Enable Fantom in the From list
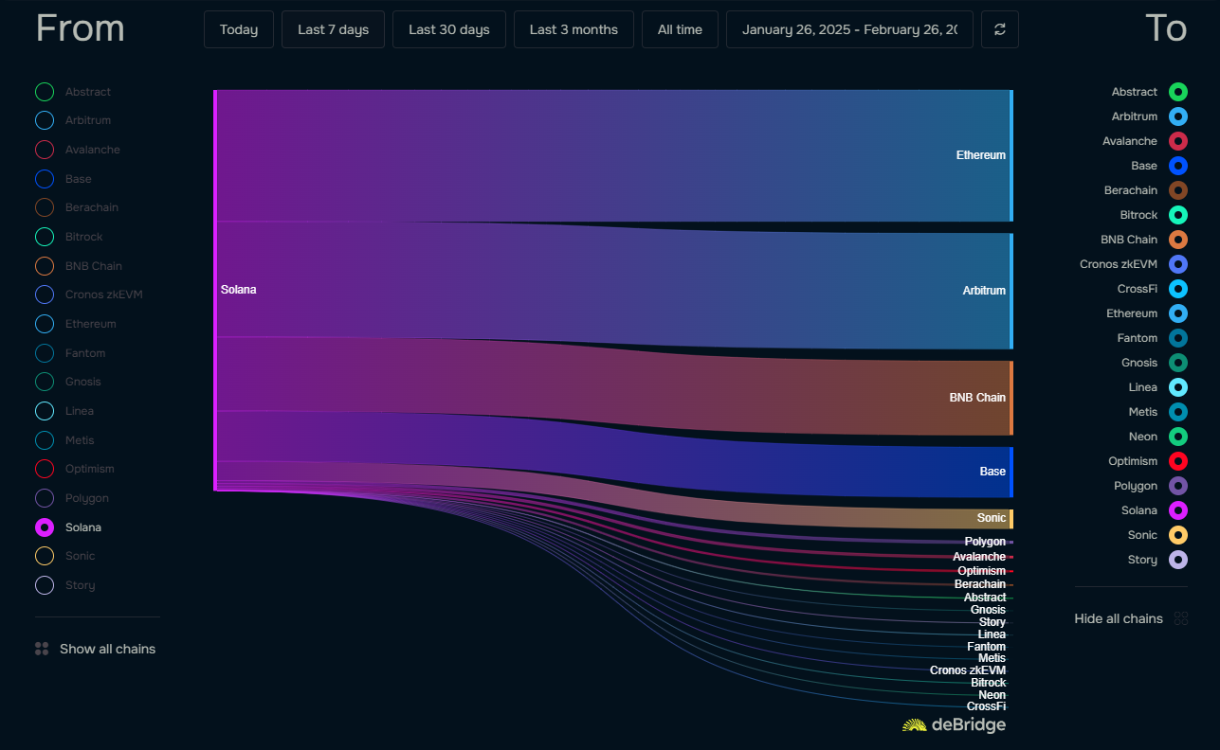The image size is (1220, 750). tap(45, 353)
